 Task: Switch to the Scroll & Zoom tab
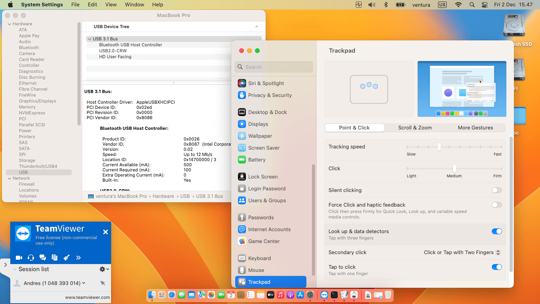(x=415, y=127)
